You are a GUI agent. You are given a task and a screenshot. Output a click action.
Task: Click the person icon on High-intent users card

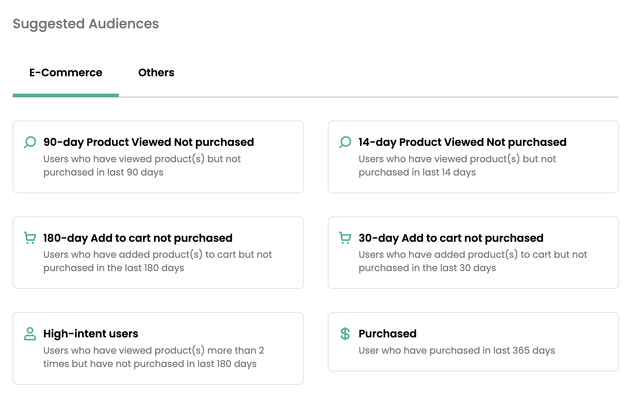pyautogui.click(x=30, y=334)
